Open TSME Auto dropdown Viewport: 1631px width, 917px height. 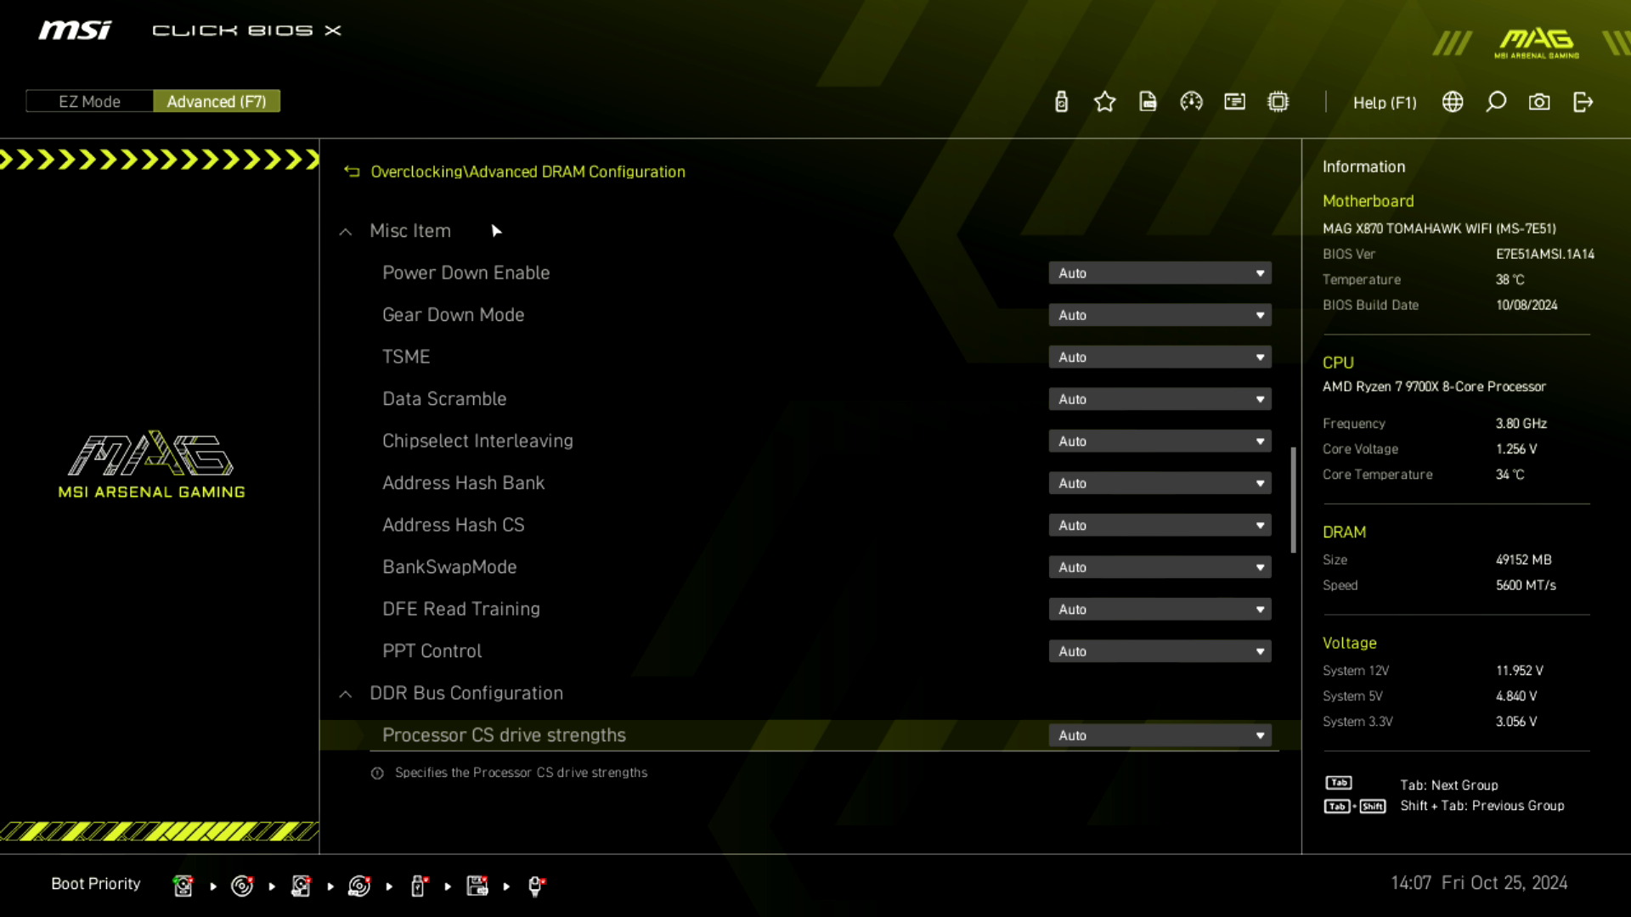tap(1160, 357)
